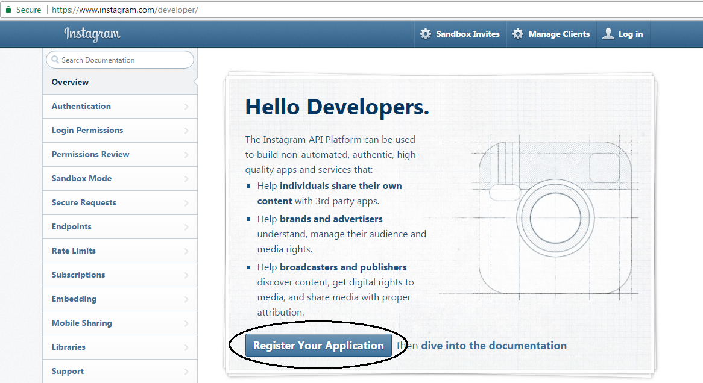703x383 pixels.
Task: Click the Instagram camera blueprint illustration
Action: point(555,218)
